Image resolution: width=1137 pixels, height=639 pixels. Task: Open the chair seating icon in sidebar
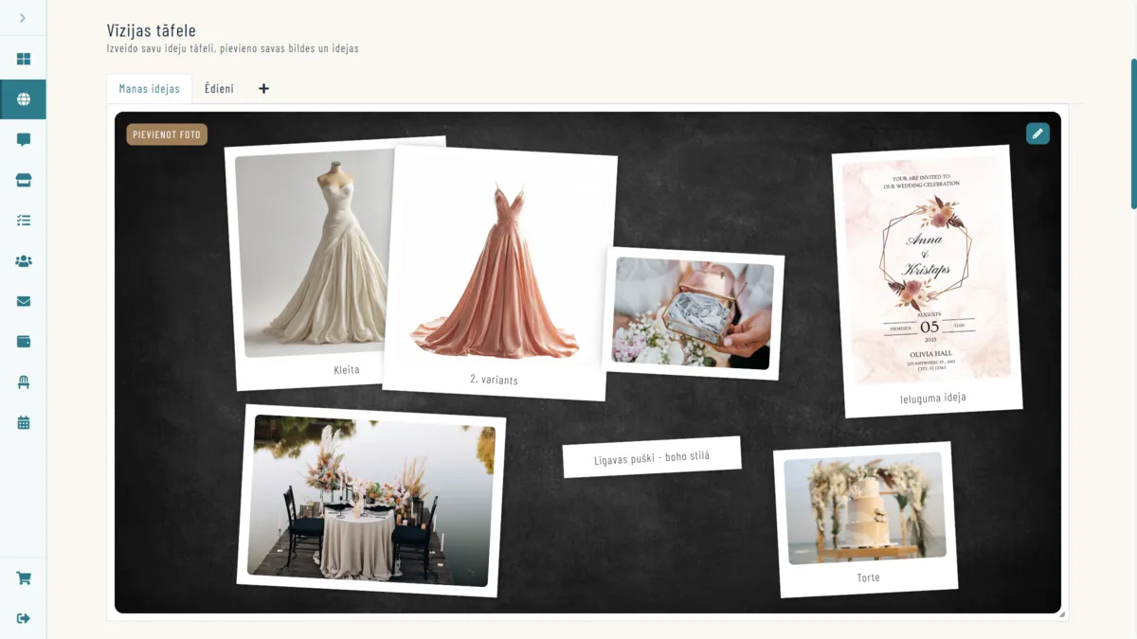[x=23, y=382]
